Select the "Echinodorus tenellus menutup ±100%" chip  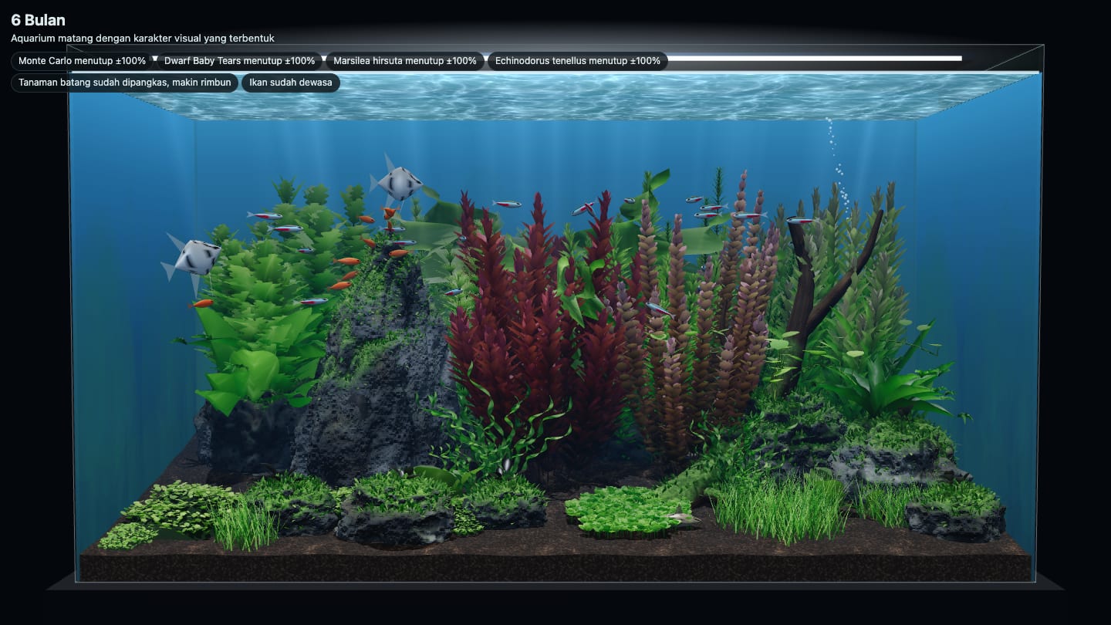pos(578,61)
